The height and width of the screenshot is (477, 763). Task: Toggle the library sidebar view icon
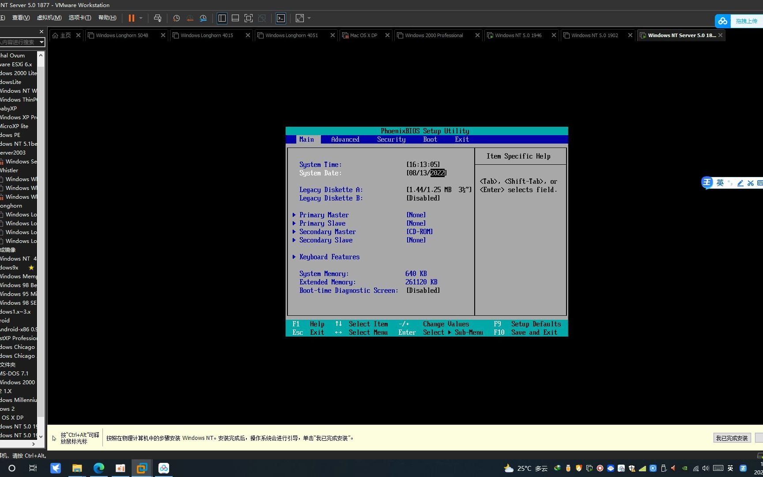click(x=222, y=18)
